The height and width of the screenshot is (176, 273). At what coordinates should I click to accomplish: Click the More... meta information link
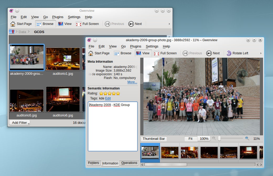132,82
